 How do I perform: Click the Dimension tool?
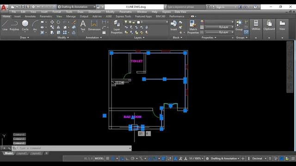pos(94,25)
